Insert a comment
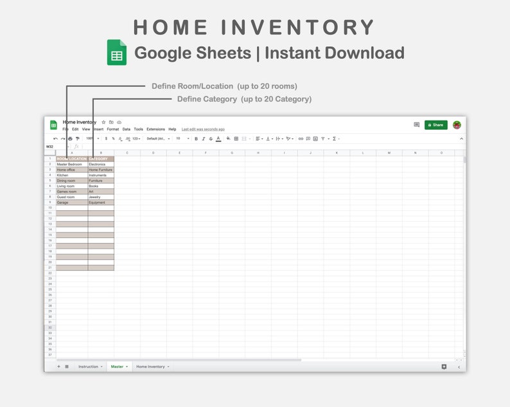This screenshot has width=510, height=407. click(x=308, y=139)
